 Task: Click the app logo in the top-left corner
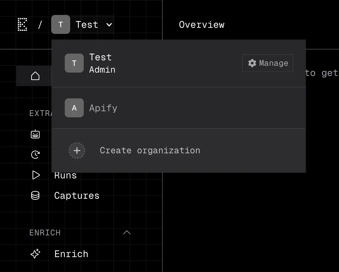pos(22,24)
